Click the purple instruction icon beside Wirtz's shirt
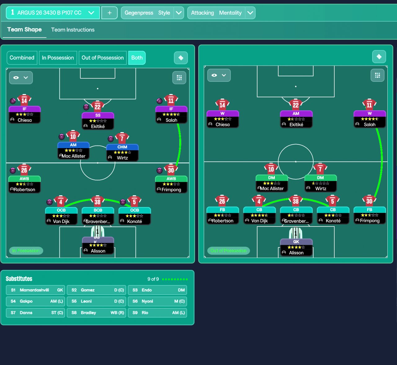 (111, 139)
